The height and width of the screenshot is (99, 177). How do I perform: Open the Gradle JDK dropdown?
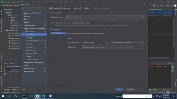(x=113, y=47)
